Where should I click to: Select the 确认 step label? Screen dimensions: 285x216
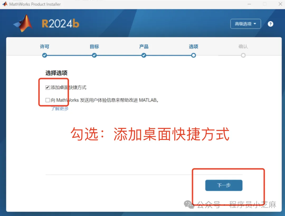[243, 46]
